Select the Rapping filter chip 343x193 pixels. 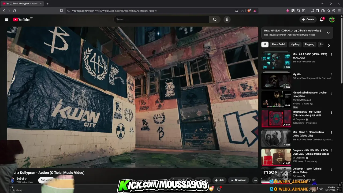coord(310,44)
